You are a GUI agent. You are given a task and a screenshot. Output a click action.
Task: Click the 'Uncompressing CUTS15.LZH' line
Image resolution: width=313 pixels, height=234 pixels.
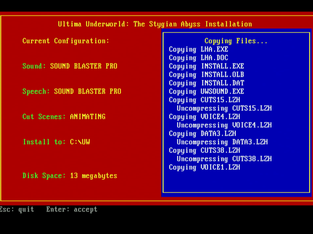pos(224,108)
